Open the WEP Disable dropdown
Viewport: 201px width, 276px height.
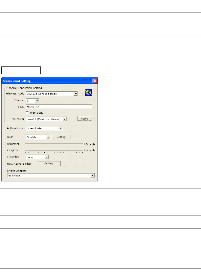[x=38, y=137]
